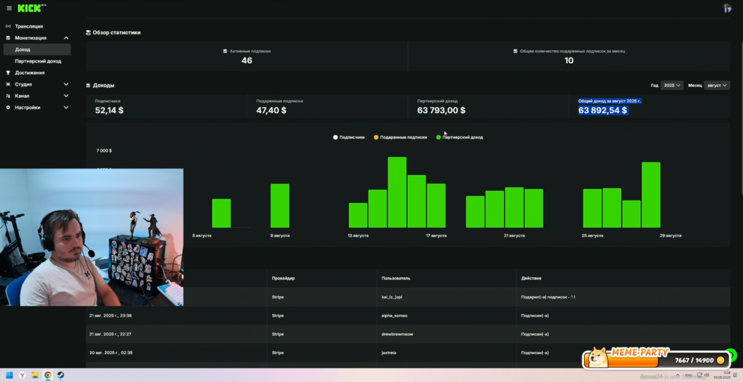Open the user avatar profile menu

coord(726,8)
